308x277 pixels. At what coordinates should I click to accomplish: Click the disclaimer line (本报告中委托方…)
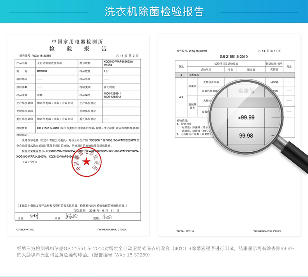(73, 206)
